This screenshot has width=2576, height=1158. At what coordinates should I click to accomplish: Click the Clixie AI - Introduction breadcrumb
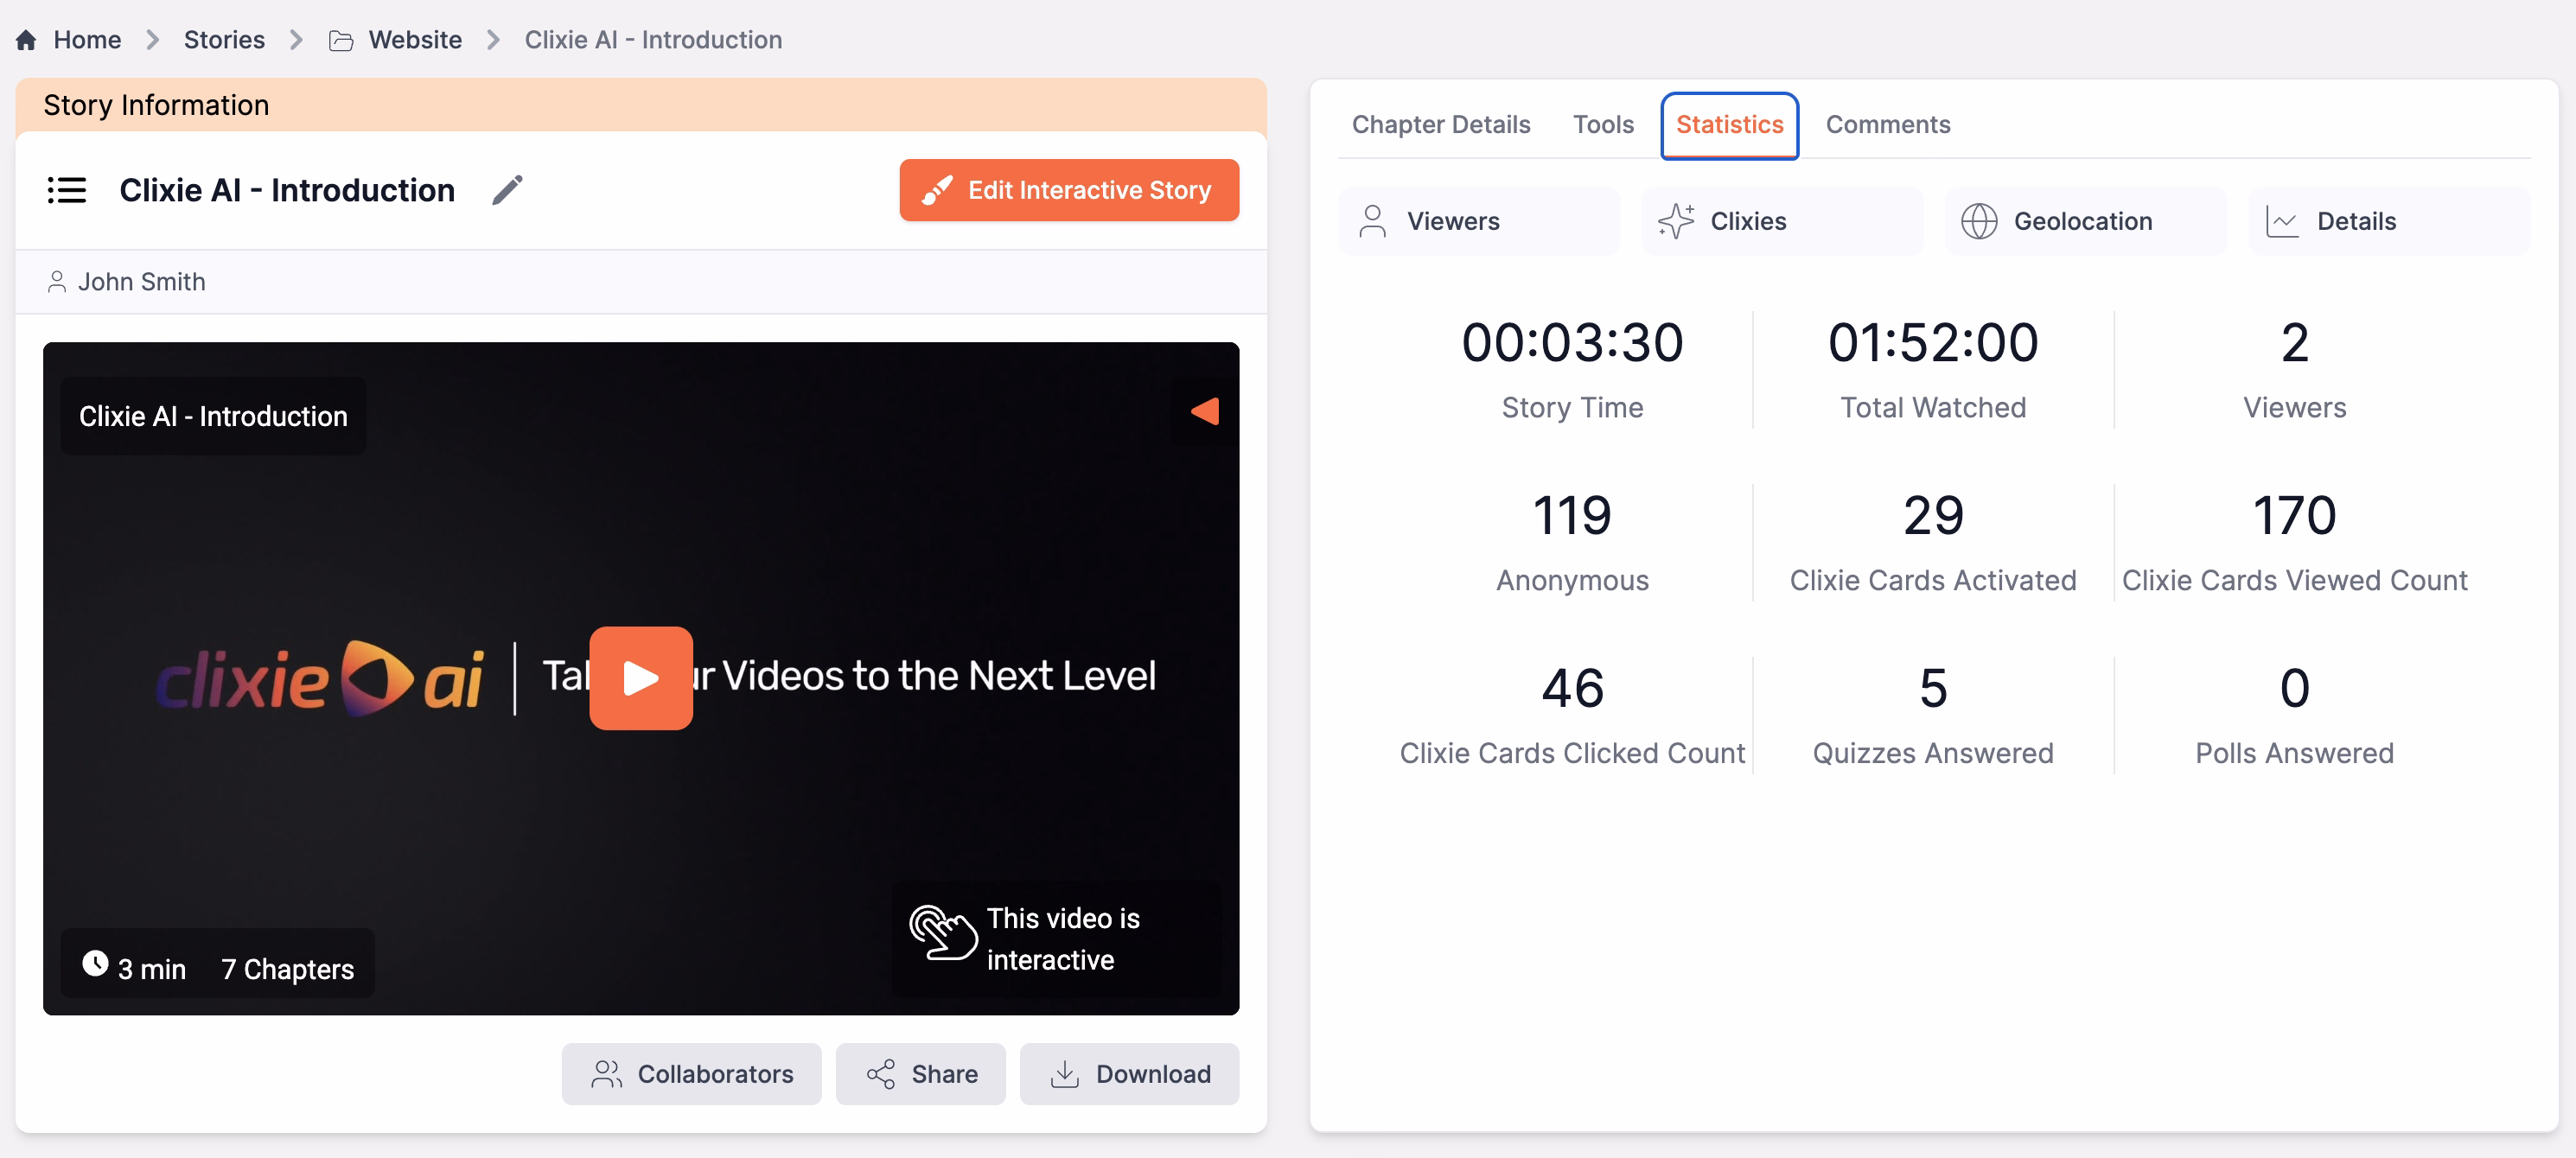(x=653, y=40)
